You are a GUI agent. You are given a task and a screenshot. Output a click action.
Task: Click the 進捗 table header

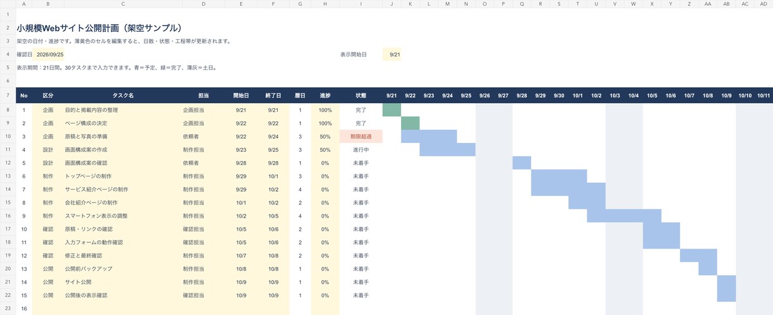pos(325,96)
